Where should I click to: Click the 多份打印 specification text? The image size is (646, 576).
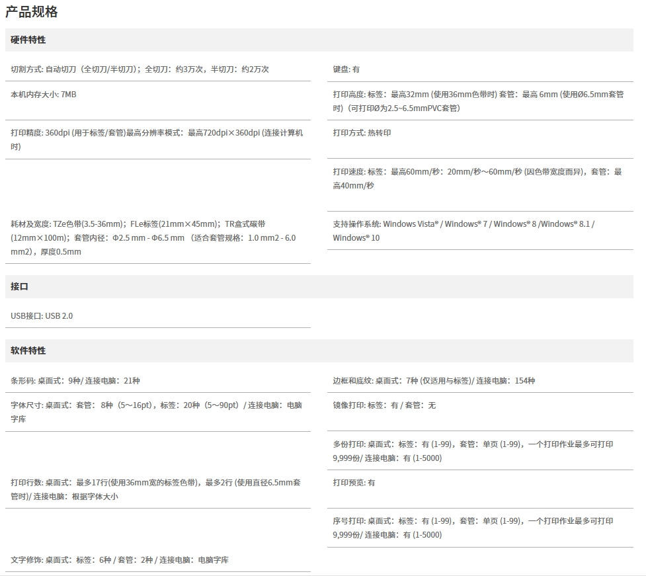(473, 451)
